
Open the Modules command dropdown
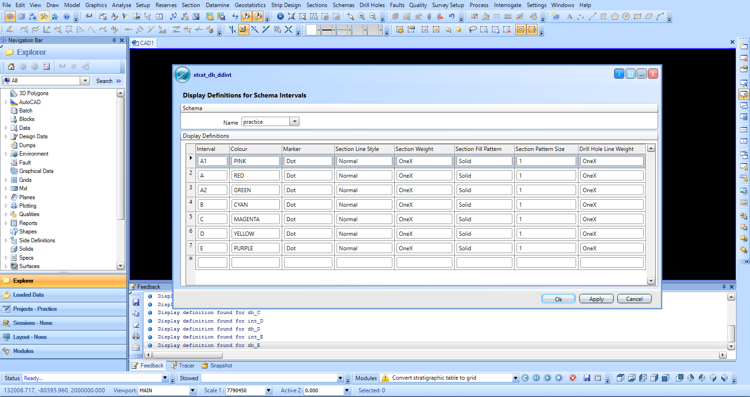[516, 378]
